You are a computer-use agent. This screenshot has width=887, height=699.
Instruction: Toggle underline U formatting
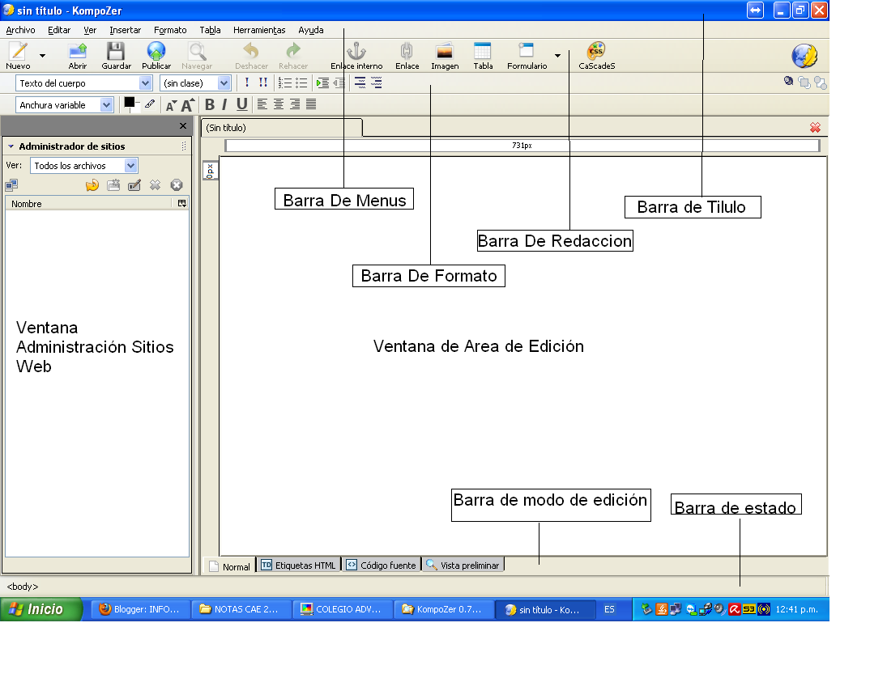pos(241,104)
